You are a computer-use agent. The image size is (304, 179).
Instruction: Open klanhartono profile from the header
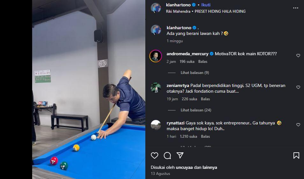click(178, 5)
